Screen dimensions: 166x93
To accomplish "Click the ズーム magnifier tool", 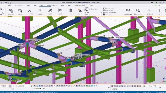I will tap(86, 15).
